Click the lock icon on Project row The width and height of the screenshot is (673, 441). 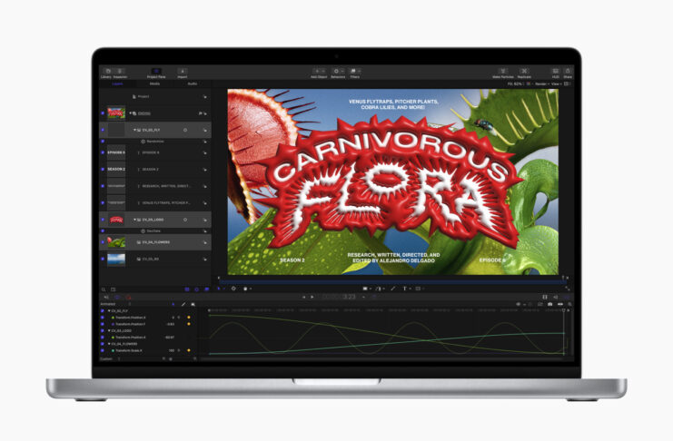pos(204,97)
